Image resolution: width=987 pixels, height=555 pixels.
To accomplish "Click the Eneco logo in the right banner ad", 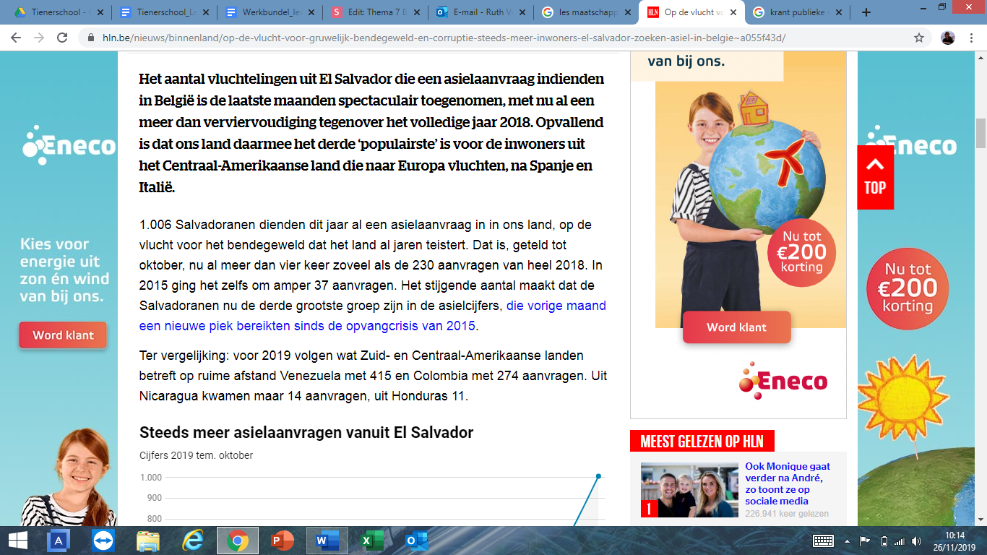I will [x=783, y=380].
